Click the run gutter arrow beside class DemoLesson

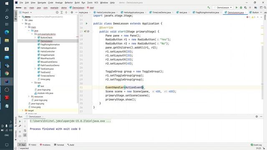point(87,23)
